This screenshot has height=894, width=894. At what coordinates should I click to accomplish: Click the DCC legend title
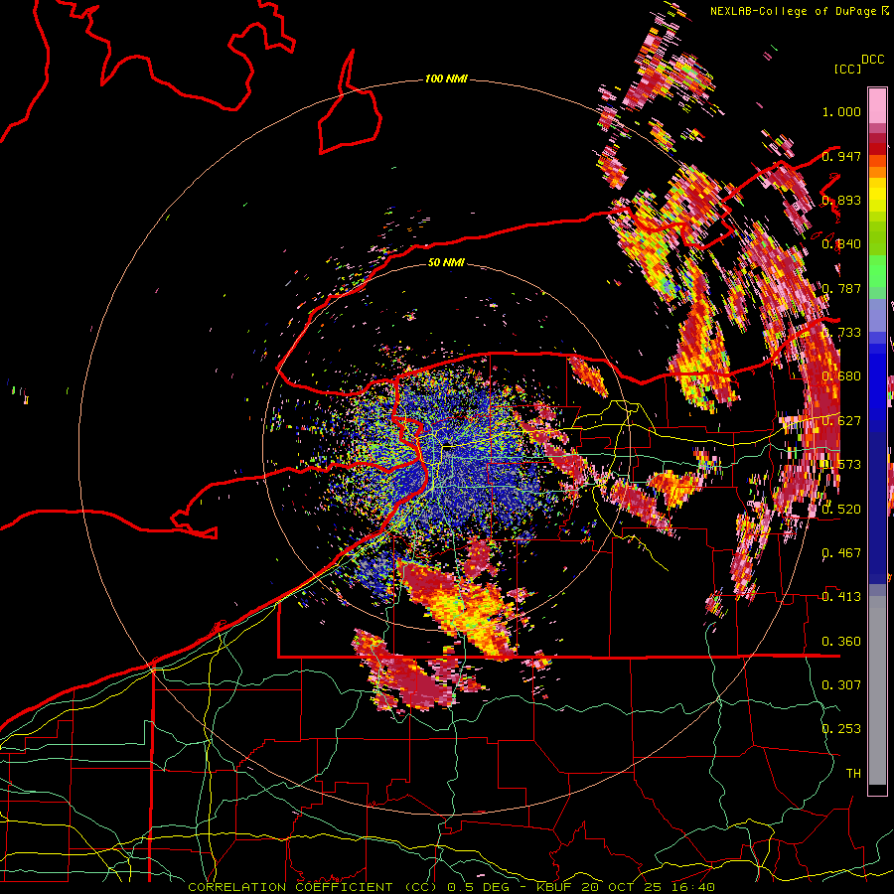[872, 60]
